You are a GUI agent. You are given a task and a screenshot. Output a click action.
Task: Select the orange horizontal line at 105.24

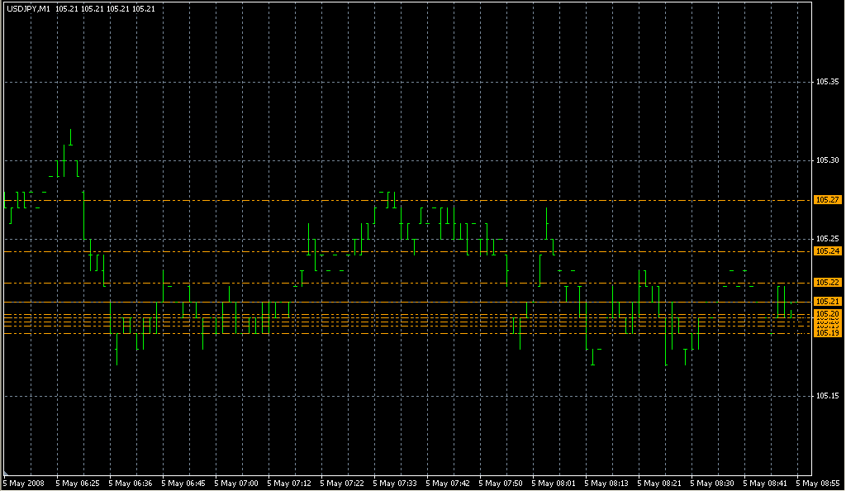click(x=408, y=251)
